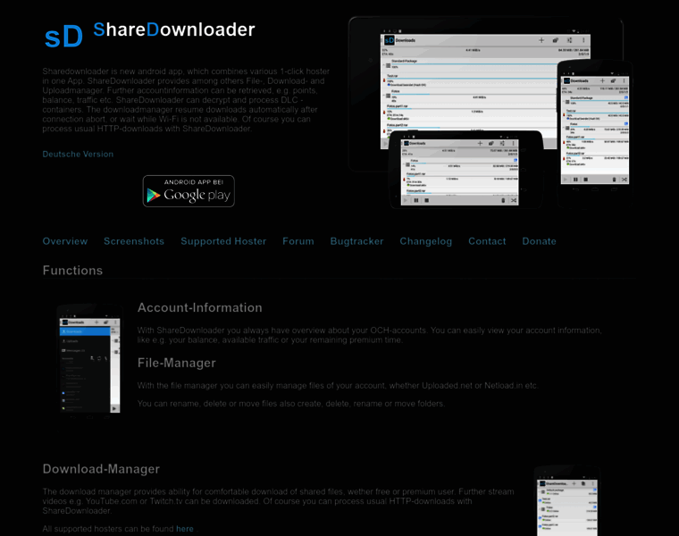Click the sD logo icon
The image size is (679, 536).
click(63, 37)
